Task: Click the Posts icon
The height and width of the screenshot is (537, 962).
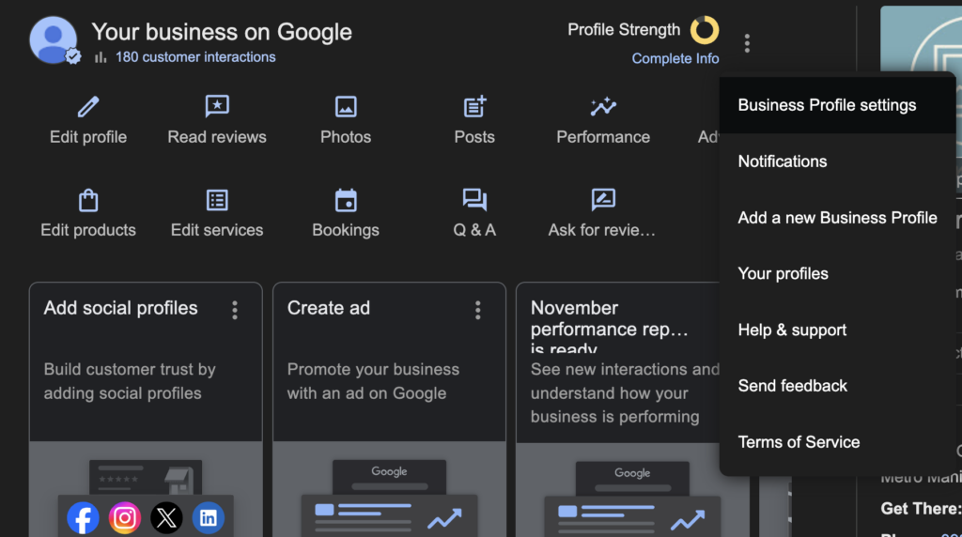Action: point(474,107)
